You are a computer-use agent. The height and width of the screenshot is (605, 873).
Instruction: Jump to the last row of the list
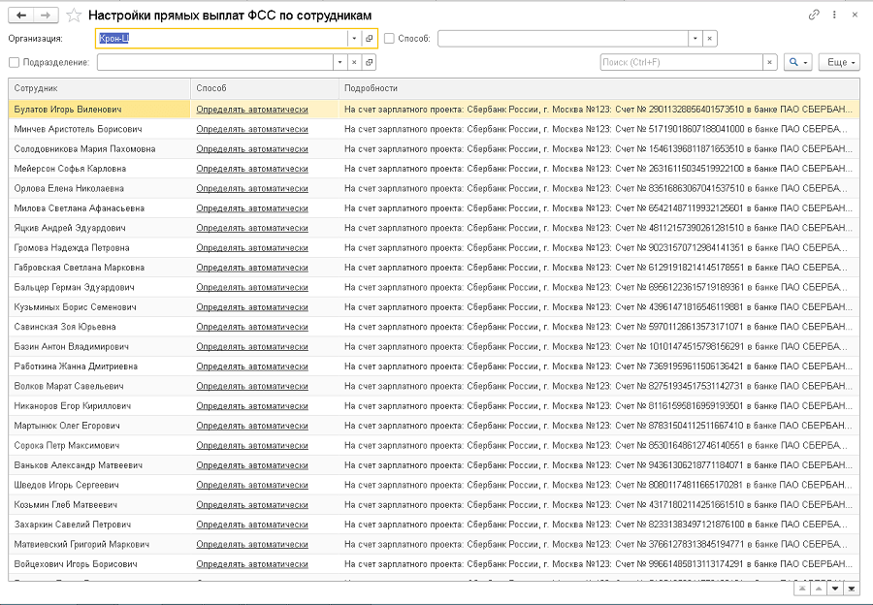(x=852, y=589)
